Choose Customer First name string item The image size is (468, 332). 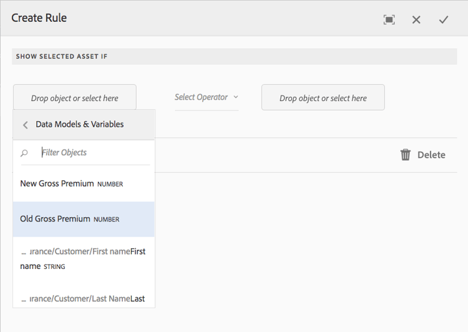[83, 258]
